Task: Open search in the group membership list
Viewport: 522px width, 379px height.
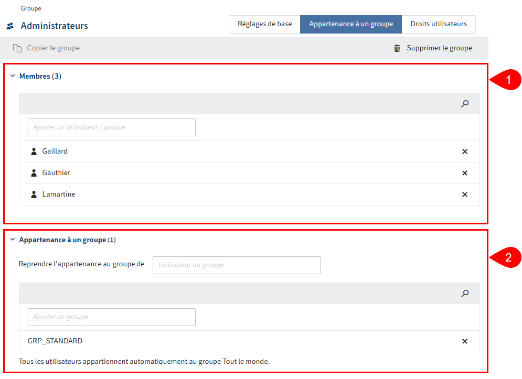Action: click(465, 294)
